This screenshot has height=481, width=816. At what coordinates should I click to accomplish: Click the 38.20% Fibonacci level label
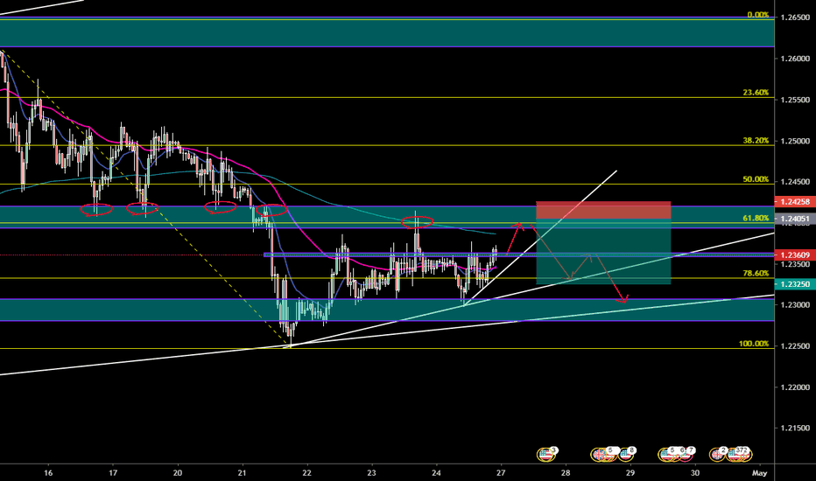756,141
